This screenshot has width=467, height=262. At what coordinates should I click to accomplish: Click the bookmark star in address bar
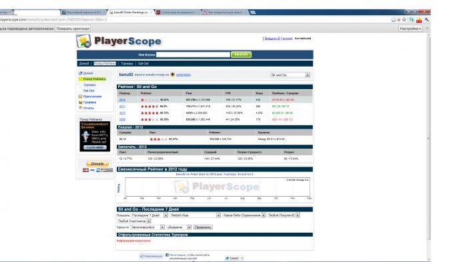[x=404, y=19]
